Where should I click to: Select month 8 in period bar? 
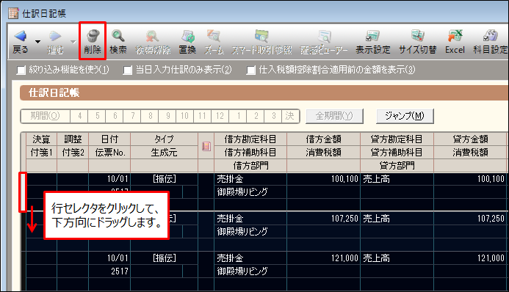(150, 116)
